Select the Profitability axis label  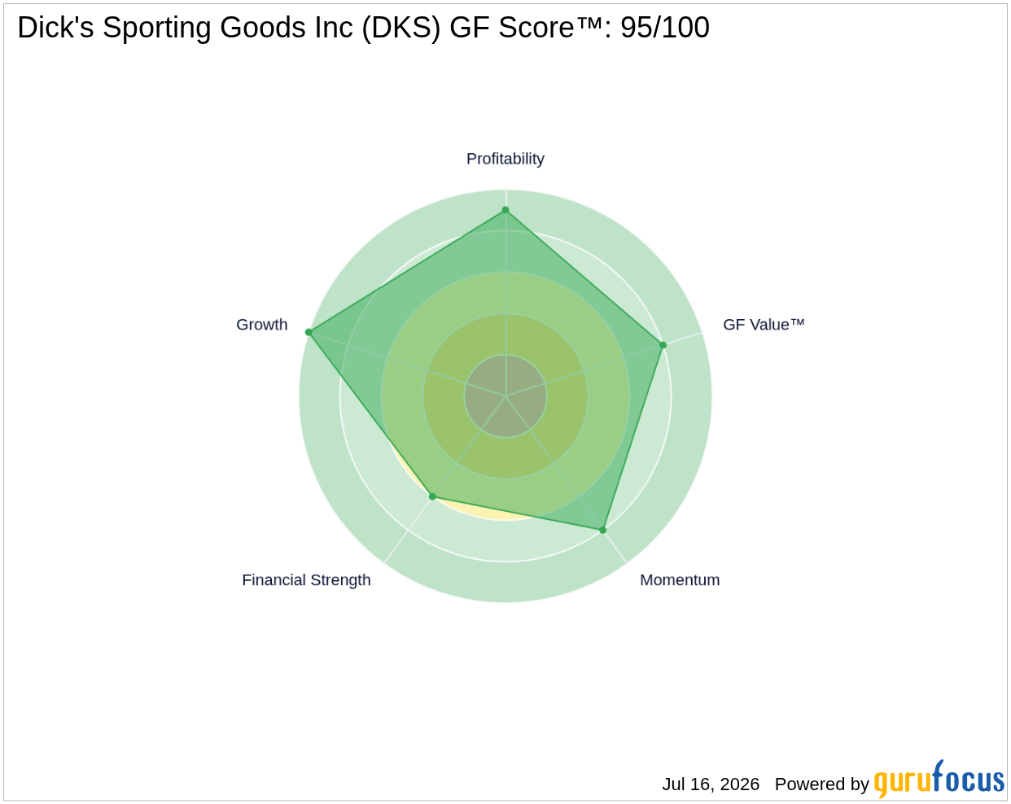click(505, 159)
